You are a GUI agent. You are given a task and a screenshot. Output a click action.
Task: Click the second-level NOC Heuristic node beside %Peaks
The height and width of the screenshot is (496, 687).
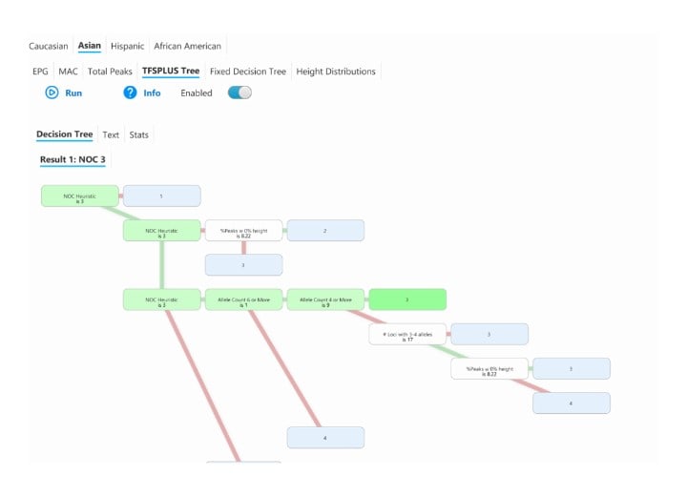click(x=161, y=231)
